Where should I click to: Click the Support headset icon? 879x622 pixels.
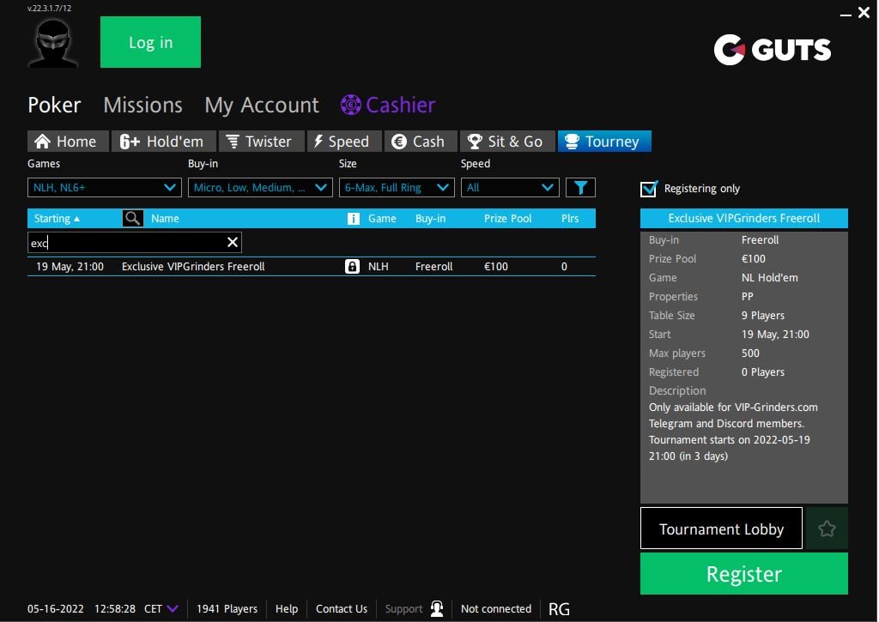[437, 608]
